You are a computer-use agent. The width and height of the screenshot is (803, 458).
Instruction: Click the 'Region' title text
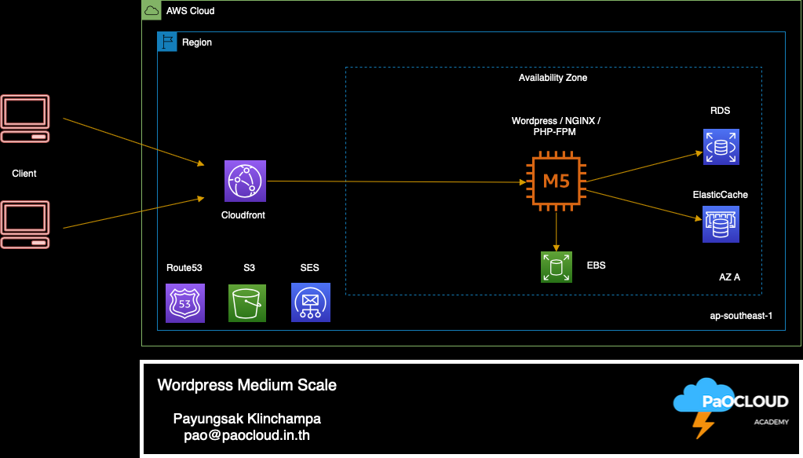point(197,42)
